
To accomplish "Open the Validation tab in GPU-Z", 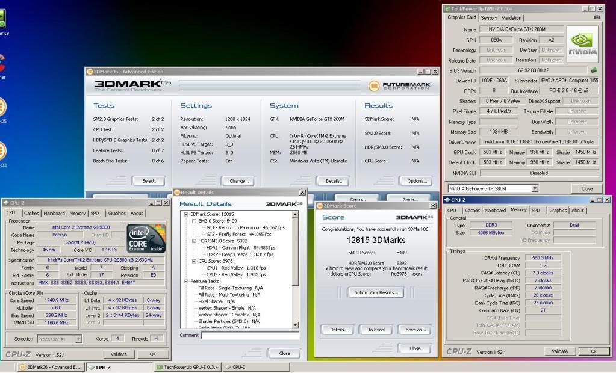I will 511,17.
